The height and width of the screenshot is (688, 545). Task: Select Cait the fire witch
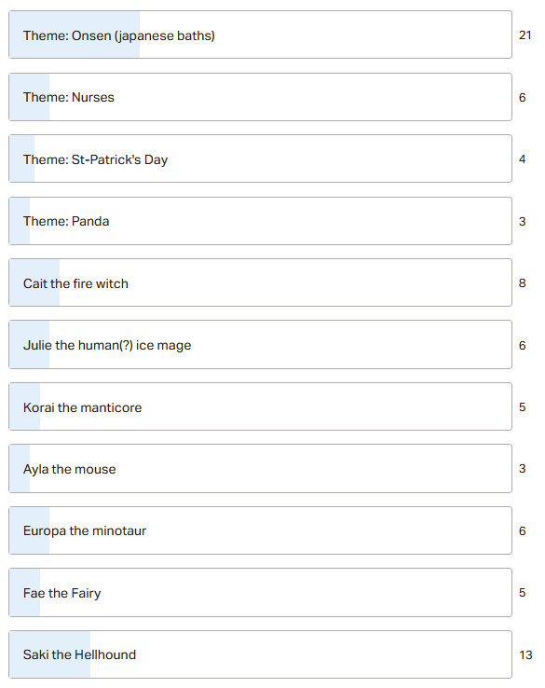(261, 283)
